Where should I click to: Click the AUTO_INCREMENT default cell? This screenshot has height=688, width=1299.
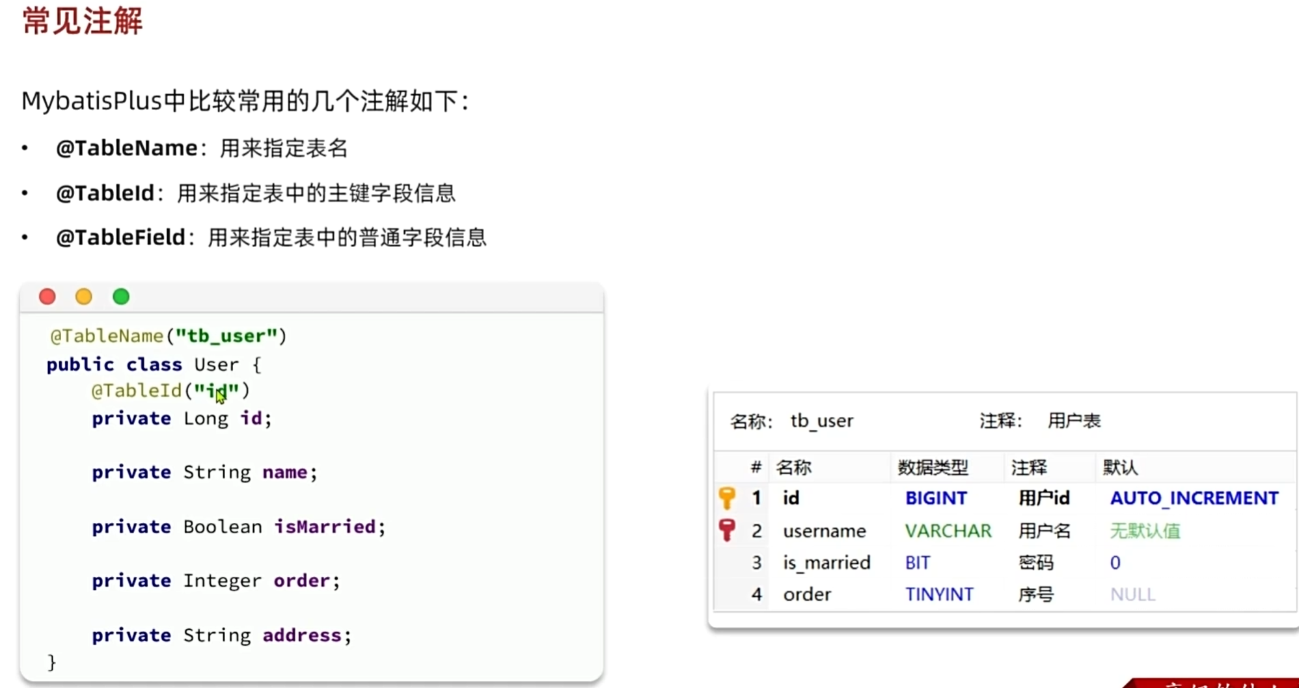coord(1194,498)
